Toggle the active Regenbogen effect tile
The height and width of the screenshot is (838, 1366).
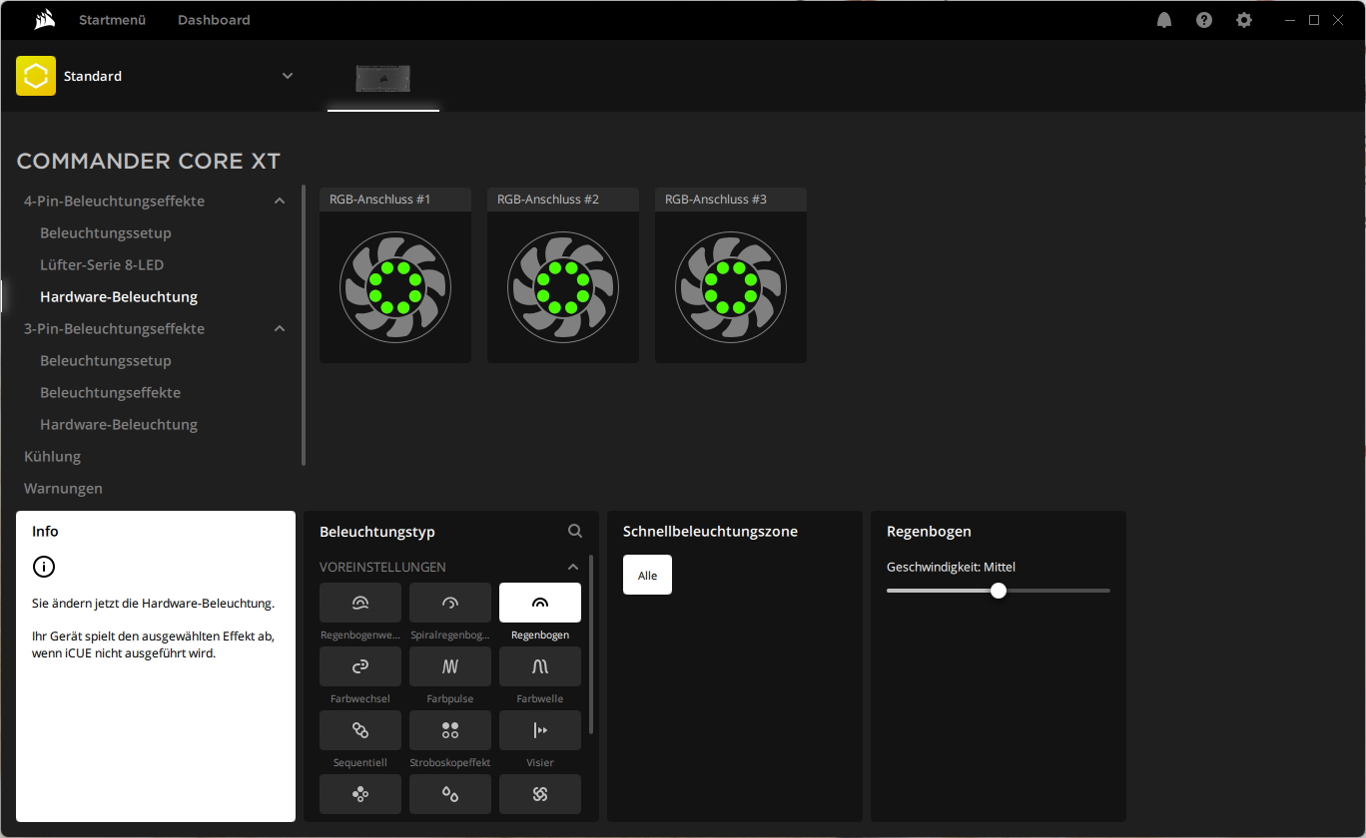click(x=540, y=603)
